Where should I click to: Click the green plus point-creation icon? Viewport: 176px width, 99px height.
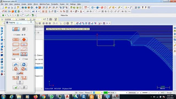point(3,15)
